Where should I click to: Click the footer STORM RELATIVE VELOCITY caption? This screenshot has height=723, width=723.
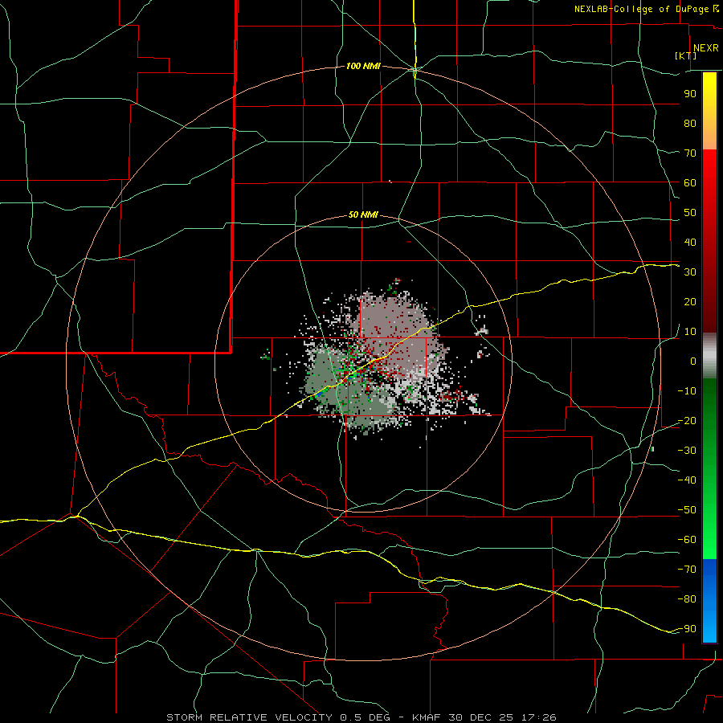pos(361,717)
